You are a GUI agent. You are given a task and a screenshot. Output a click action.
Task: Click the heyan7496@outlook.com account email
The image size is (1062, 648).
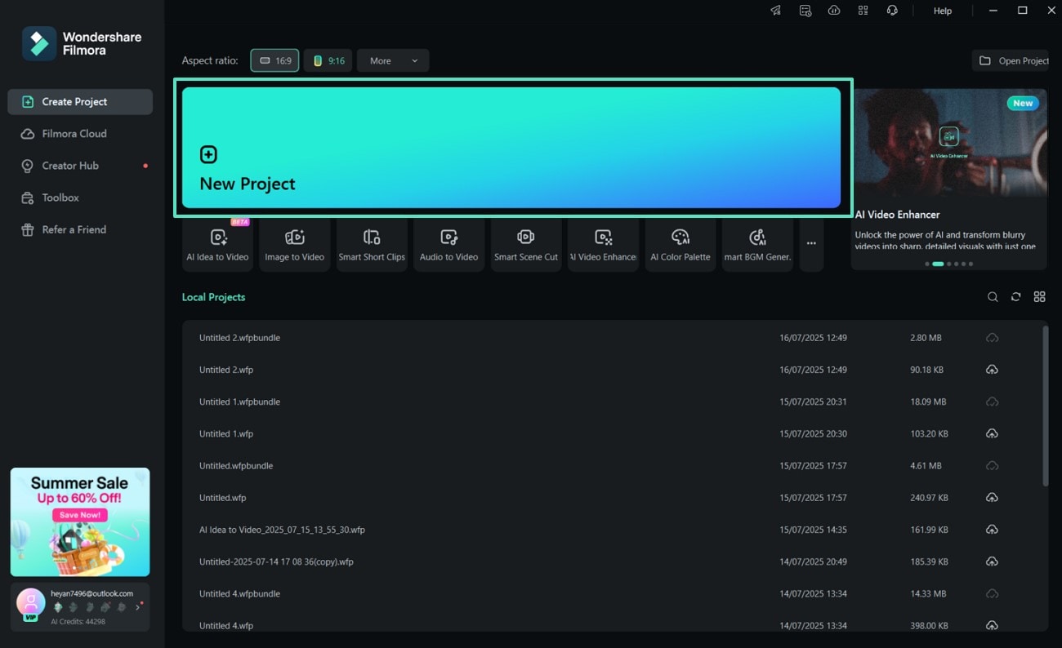[91, 593]
